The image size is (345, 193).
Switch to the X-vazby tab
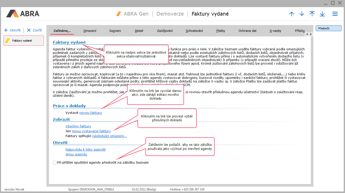[x=275, y=31]
